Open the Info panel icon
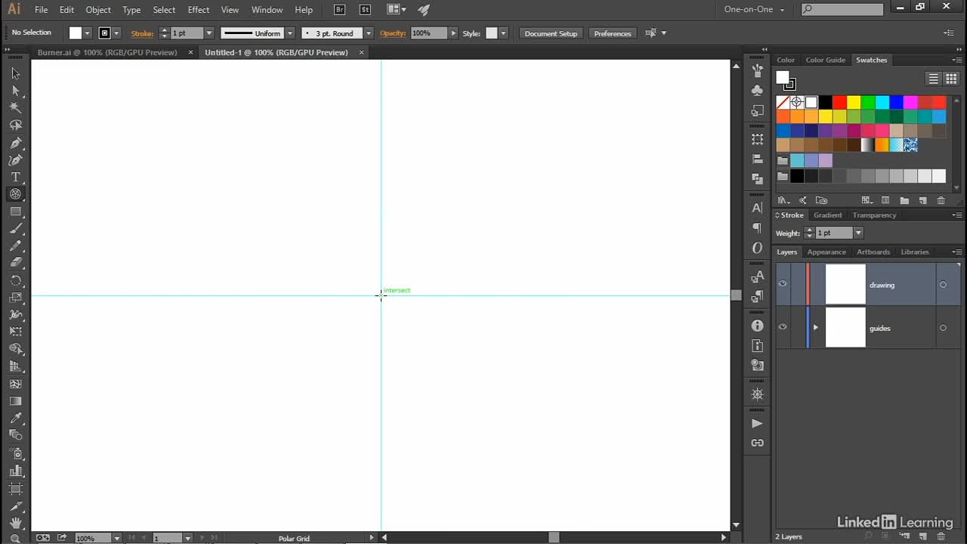 [x=757, y=326]
